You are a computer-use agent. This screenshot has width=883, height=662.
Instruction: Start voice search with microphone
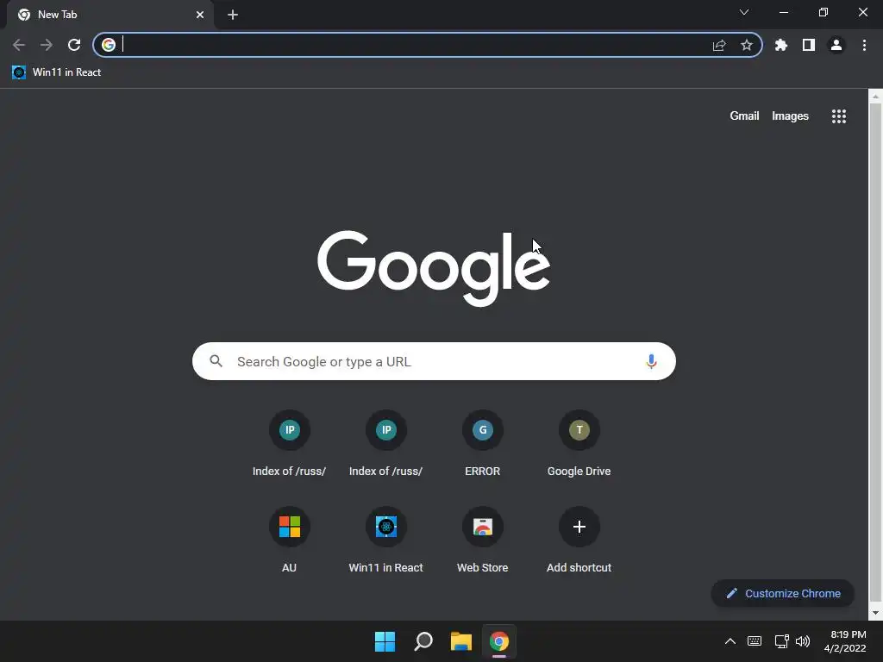651,361
